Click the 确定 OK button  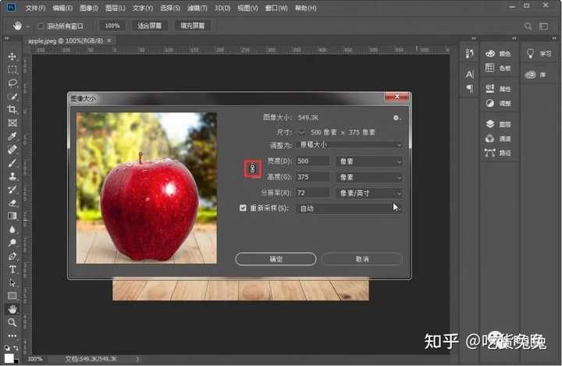tap(276, 259)
